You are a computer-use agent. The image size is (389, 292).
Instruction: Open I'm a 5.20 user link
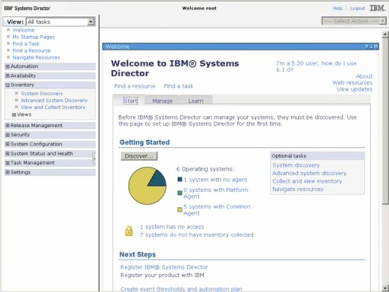[x=316, y=67]
